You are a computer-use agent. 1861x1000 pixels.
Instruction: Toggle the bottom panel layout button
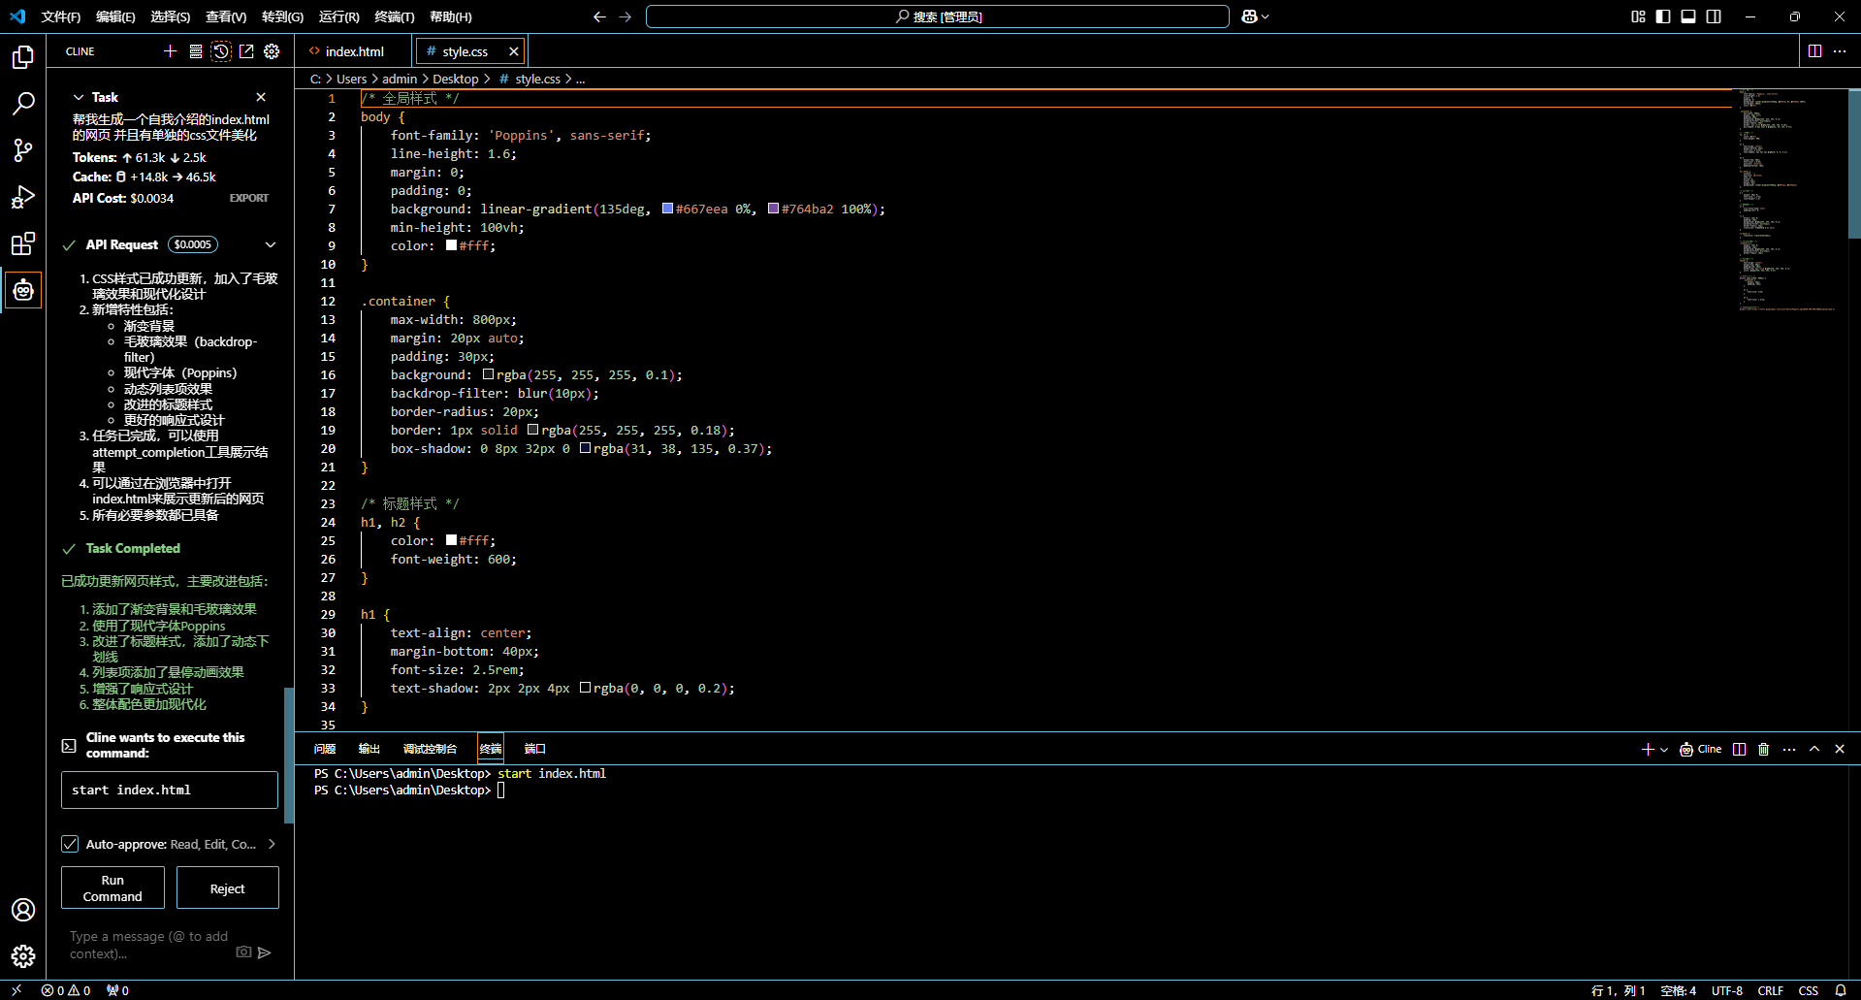click(1688, 16)
